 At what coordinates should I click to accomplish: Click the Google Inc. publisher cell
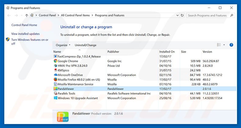coord(115,61)
